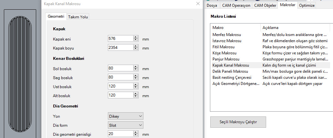This screenshot has height=138, width=333.
Task: Switch to CAM Operasyon tab
Action: coord(236,5)
